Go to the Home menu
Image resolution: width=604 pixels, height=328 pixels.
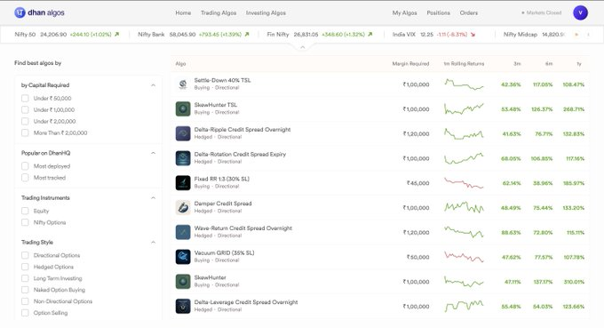[183, 12]
